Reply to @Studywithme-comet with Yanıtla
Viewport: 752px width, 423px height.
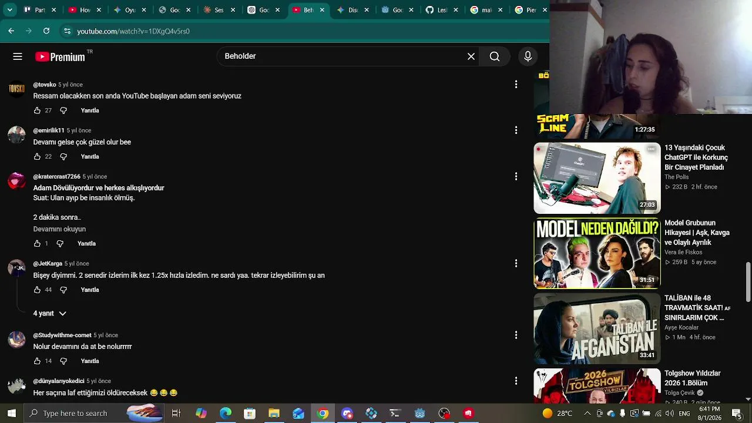[90, 361]
